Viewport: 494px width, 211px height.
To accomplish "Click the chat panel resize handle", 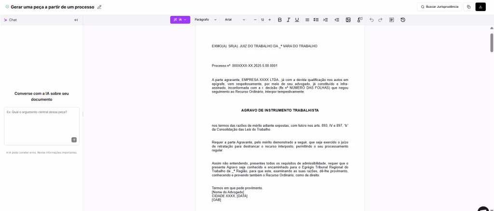I will pos(82,114).
